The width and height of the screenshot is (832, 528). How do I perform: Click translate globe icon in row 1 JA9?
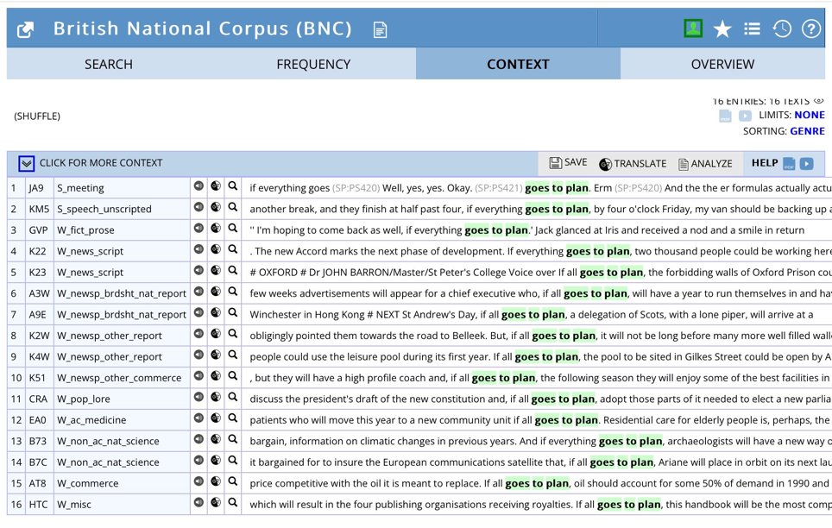tap(216, 185)
